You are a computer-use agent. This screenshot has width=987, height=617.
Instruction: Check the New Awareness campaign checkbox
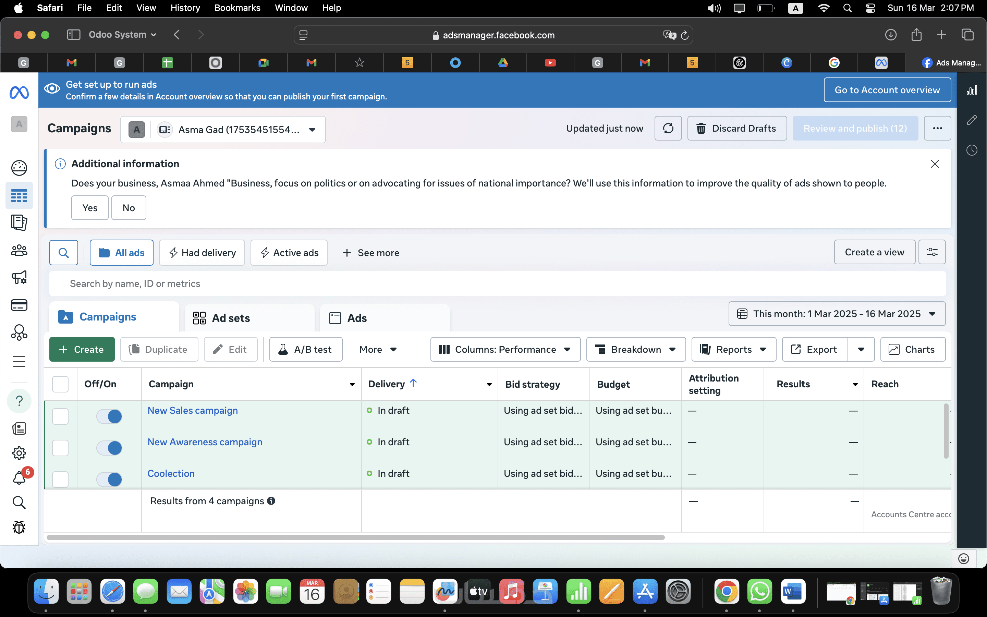[x=60, y=448]
